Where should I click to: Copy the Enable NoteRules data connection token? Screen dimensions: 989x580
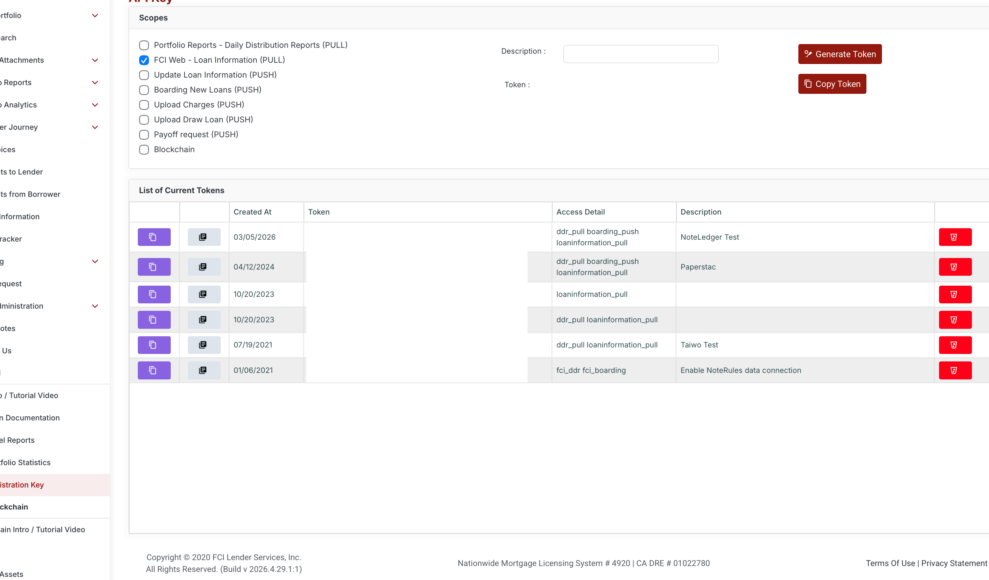154,370
